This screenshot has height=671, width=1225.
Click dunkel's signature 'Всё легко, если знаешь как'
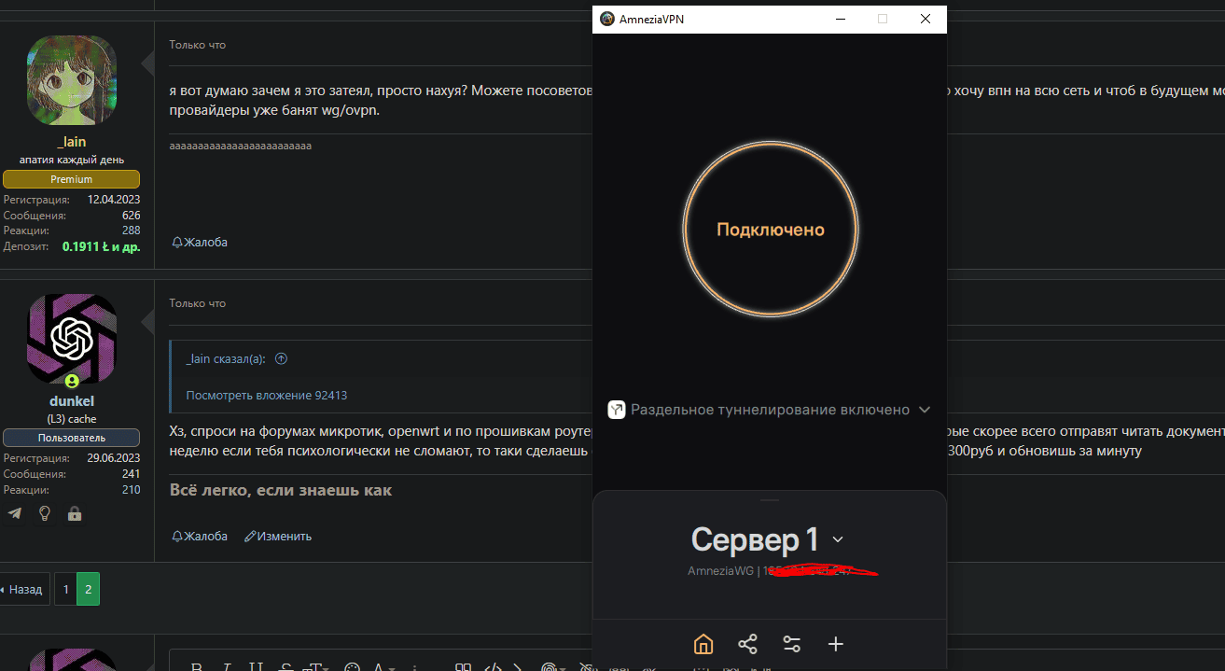coord(281,490)
